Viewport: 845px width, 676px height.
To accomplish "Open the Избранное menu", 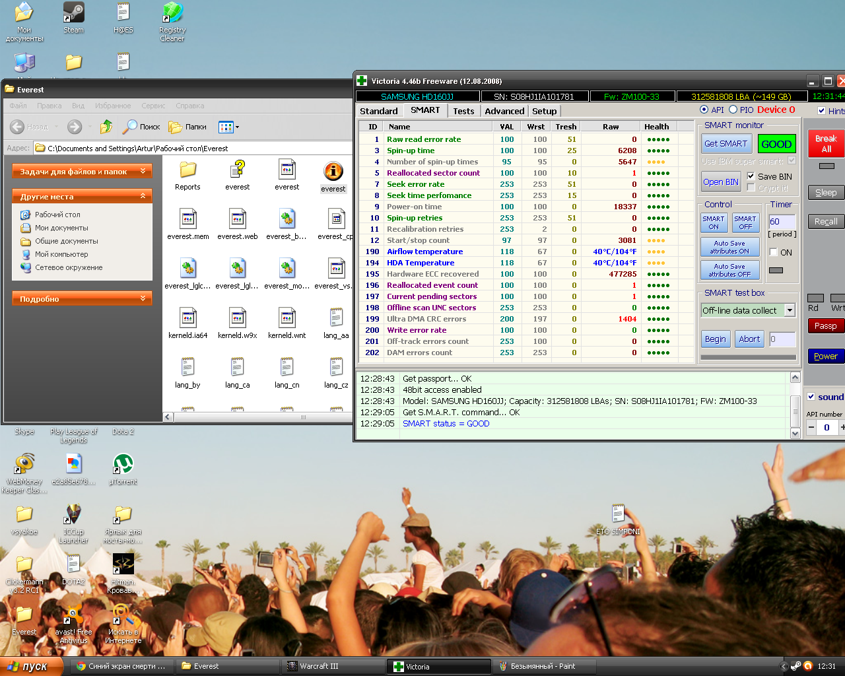I will tap(113, 106).
